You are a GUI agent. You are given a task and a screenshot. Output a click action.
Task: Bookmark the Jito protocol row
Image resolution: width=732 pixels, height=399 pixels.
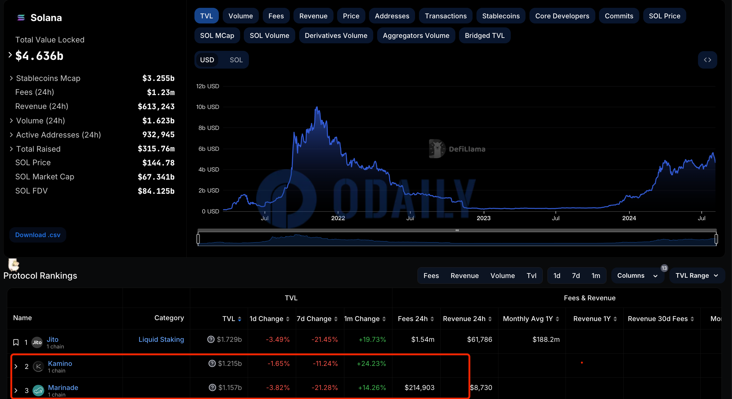(x=16, y=342)
